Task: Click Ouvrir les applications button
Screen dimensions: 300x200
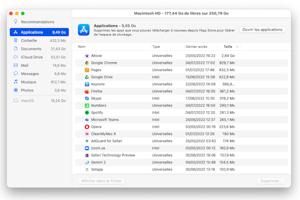Action: 262,30
